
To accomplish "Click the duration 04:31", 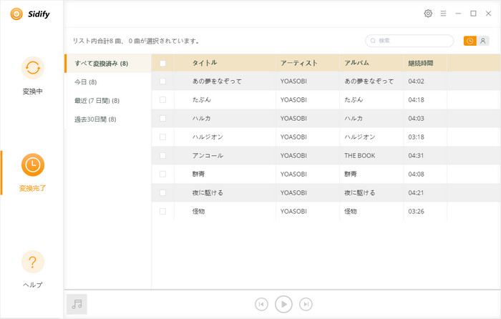I will 416,155.
